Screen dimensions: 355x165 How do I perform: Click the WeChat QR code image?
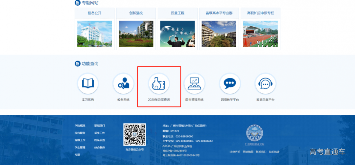coord(134,134)
